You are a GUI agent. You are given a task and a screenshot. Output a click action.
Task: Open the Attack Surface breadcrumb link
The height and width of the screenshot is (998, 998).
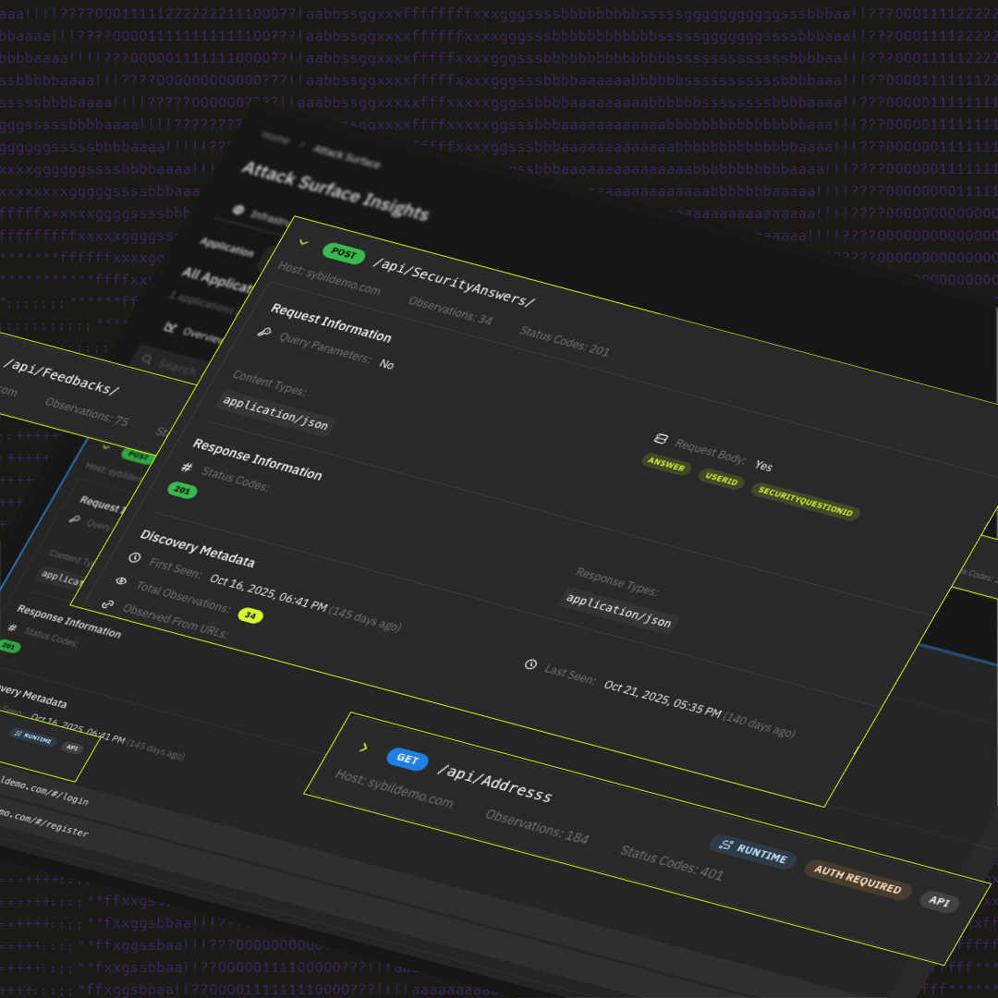tap(347, 156)
